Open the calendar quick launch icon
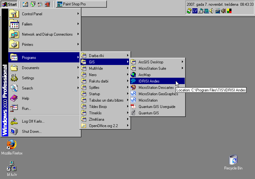Image resolution: width=255 pixels, height=179 pixels. 40,4
